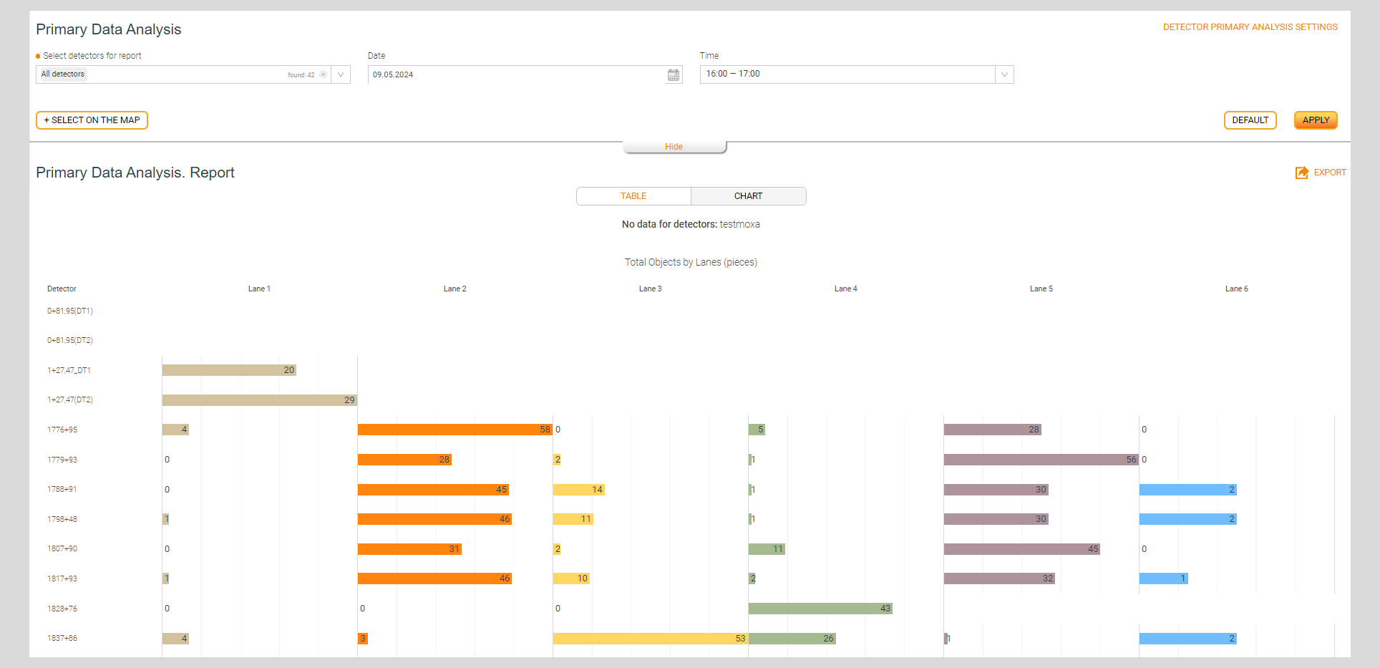Image resolution: width=1380 pixels, height=668 pixels.
Task: Click the yellow Lane 3 bar valued 53
Action: 651,639
